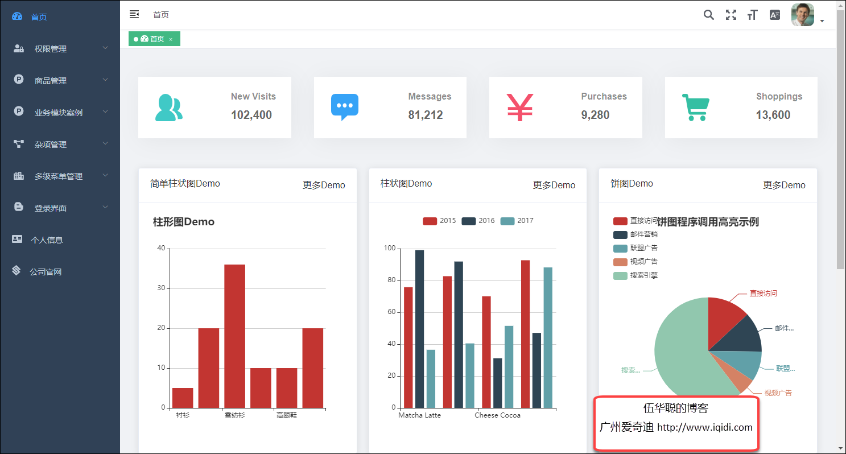The width and height of the screenshot is (846, 454).
Task: Click the Messages value 81,212
Action: 426,115
